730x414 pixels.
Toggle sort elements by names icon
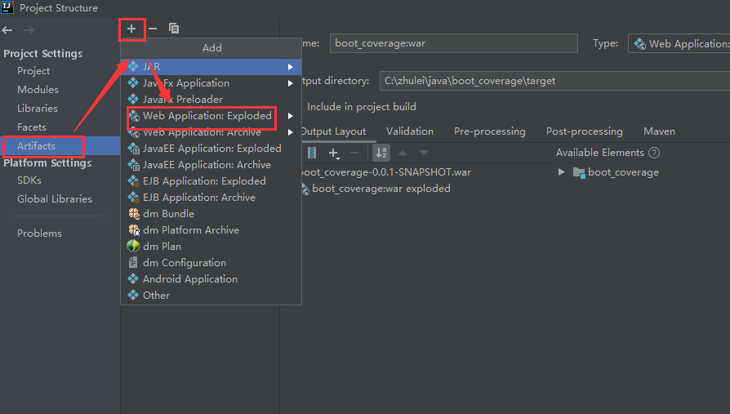pos(381,153)
